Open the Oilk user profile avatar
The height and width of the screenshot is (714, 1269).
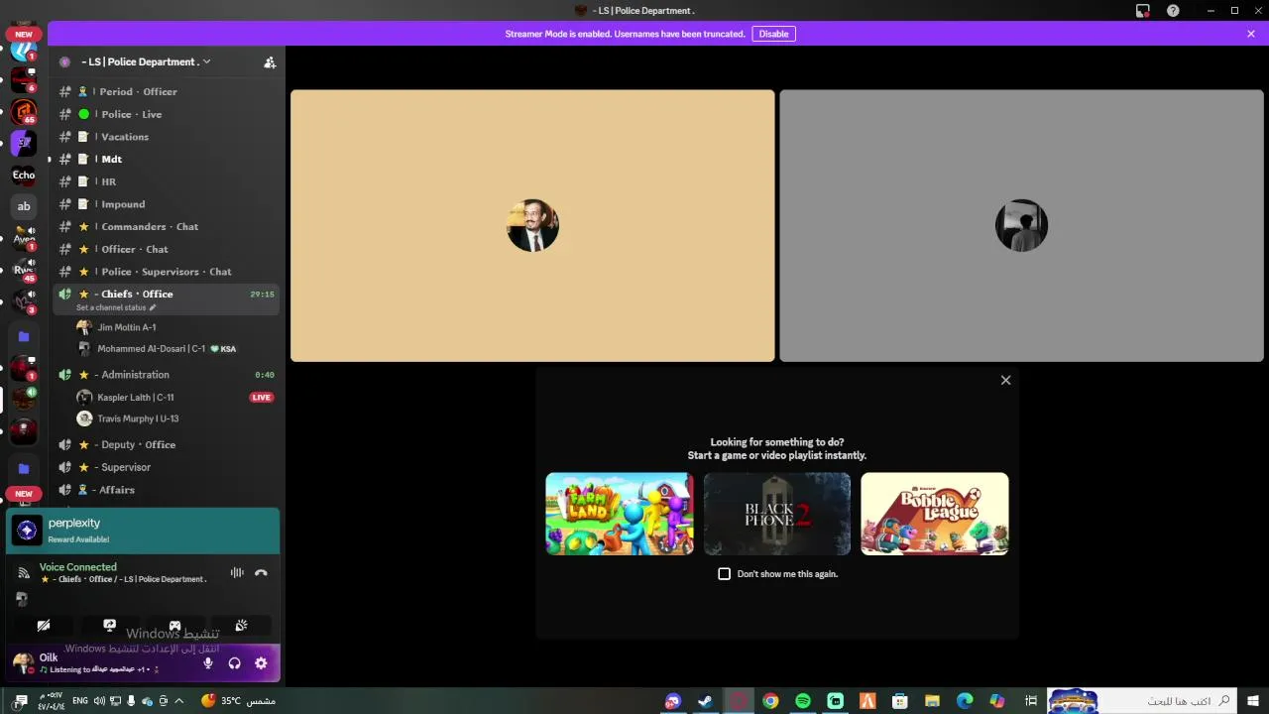(x=24, y=661)
